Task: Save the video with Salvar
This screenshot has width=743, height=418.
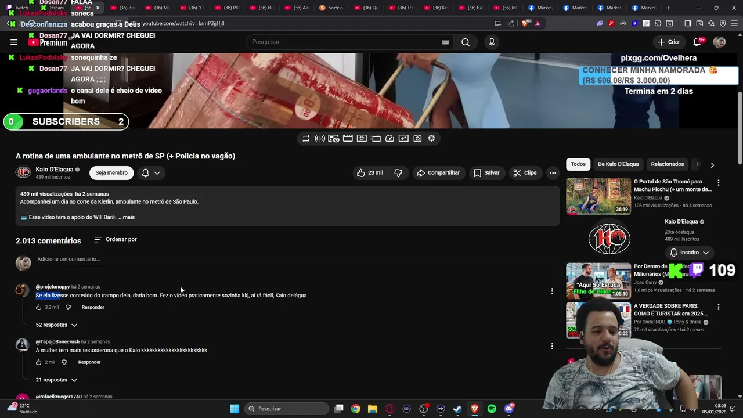Action: click(486, 172)
